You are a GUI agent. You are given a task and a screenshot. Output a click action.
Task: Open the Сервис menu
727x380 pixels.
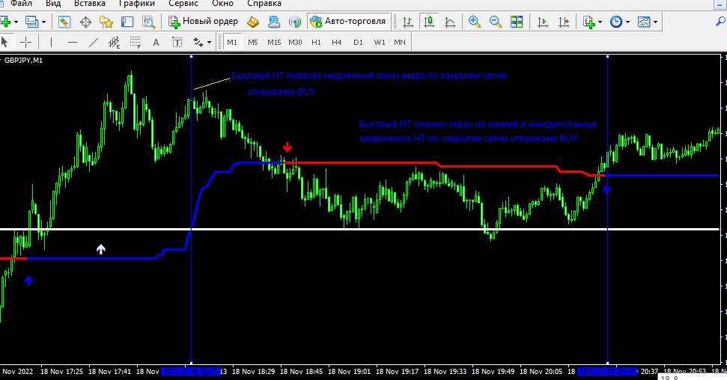[x=183, y=3]
